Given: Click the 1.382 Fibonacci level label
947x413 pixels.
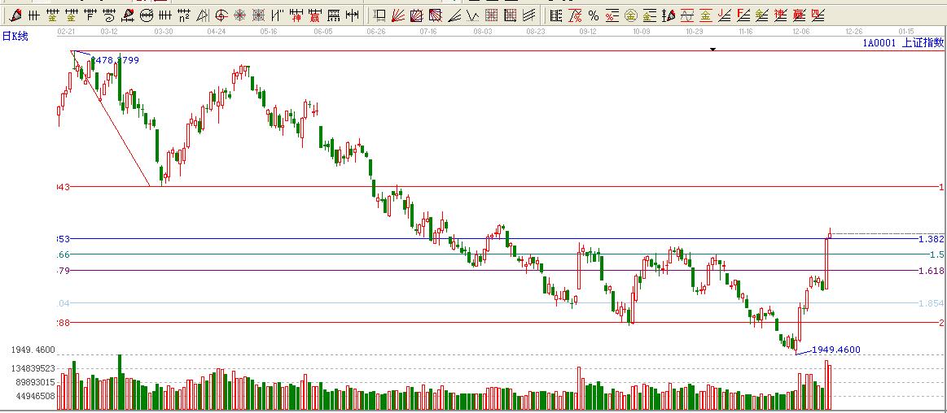Looking at the screenshot, I should (x=931, y=239).
